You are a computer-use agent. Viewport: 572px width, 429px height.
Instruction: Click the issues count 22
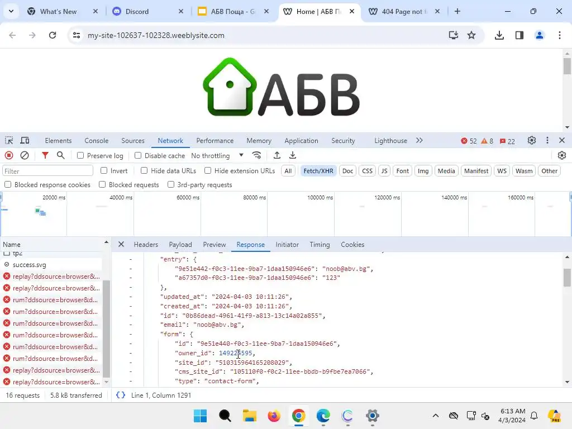pyautogui.click(x=507, y=141)
